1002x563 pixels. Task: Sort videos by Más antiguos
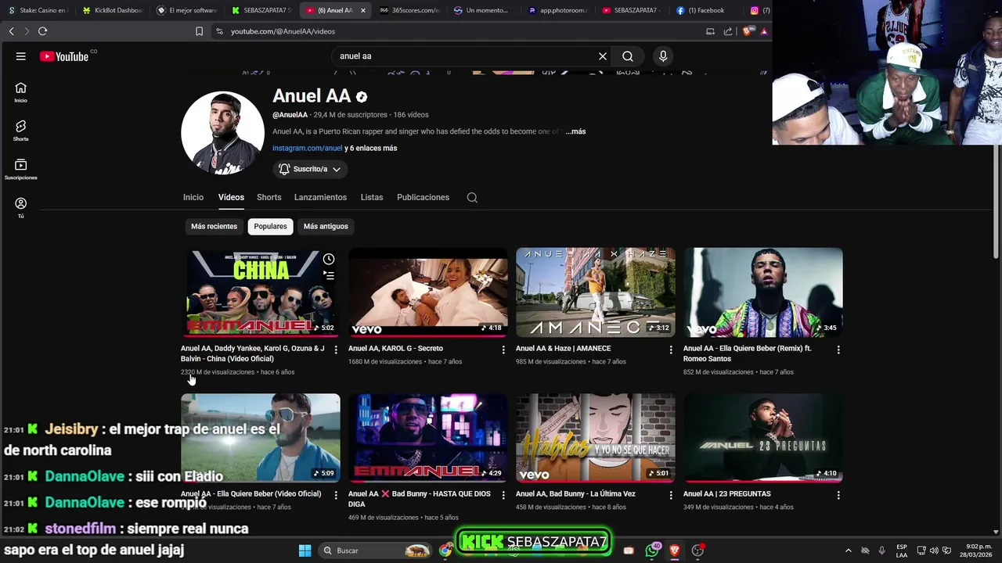pos(326,227)
